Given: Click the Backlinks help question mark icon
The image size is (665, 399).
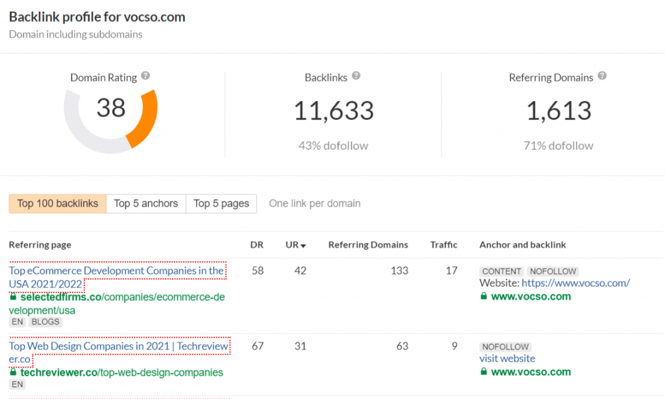Looking at the screenshot, I should coord(356,76).
